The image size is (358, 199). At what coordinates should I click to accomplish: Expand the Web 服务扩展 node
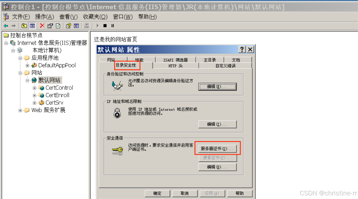click(20, 110)
